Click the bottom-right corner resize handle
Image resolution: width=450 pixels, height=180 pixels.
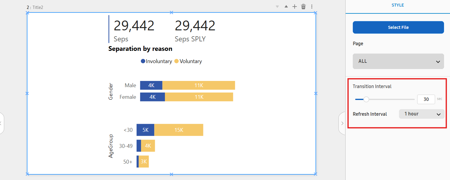[x=316, y=174]
